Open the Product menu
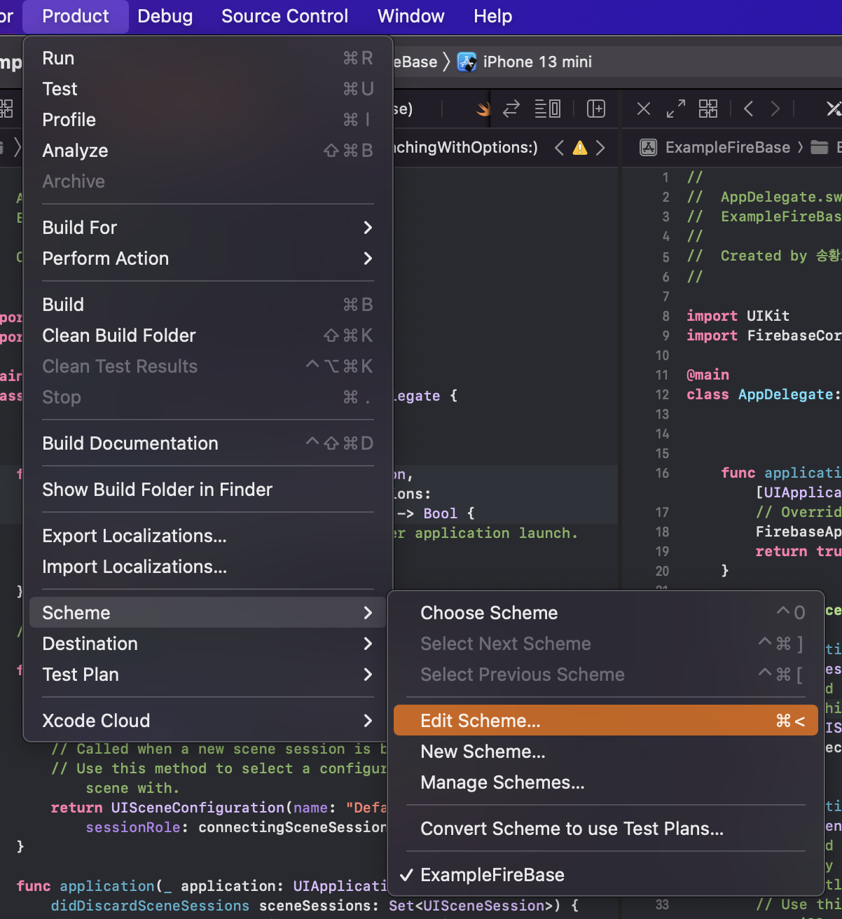Screen dimensions: 842x919 coord(76,16)
